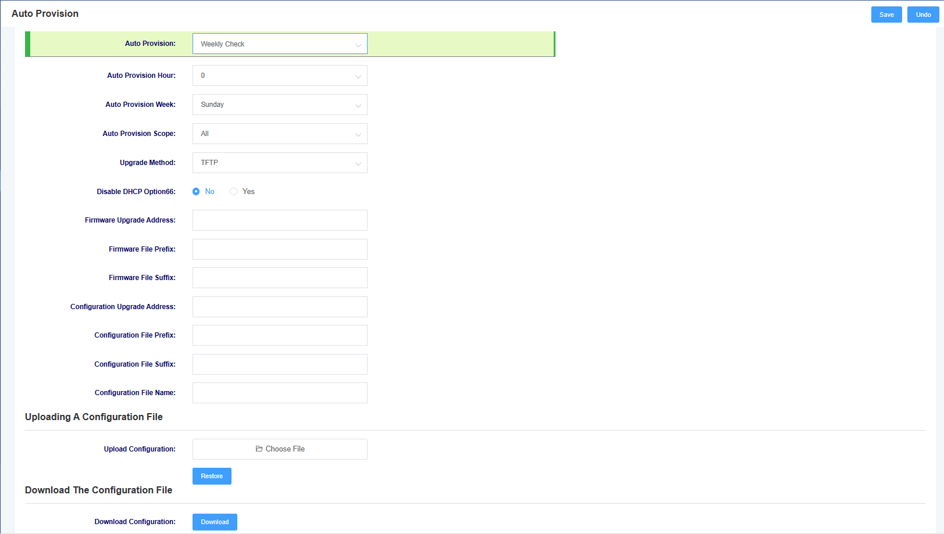Click the Restore button

212,476
